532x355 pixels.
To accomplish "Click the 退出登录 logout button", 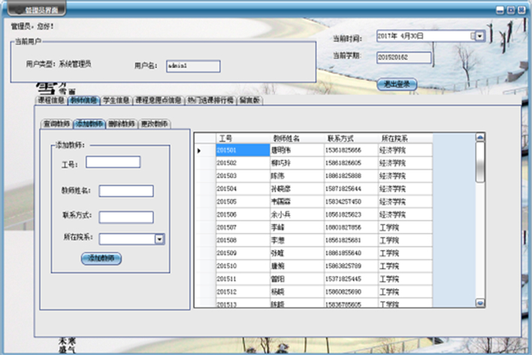I will pyautogui.click(x=397, y=84).
